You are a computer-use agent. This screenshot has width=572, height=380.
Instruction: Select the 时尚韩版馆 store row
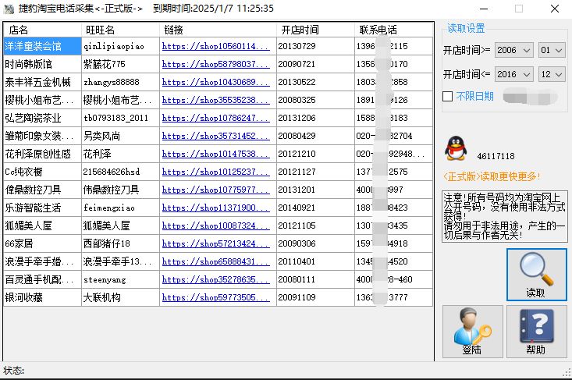(x=42, y=64)
